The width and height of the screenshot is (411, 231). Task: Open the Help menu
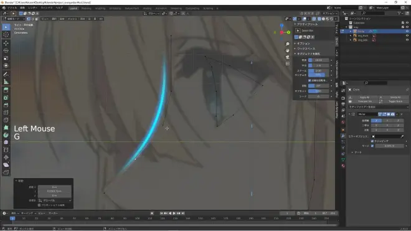tap(59, 8)
